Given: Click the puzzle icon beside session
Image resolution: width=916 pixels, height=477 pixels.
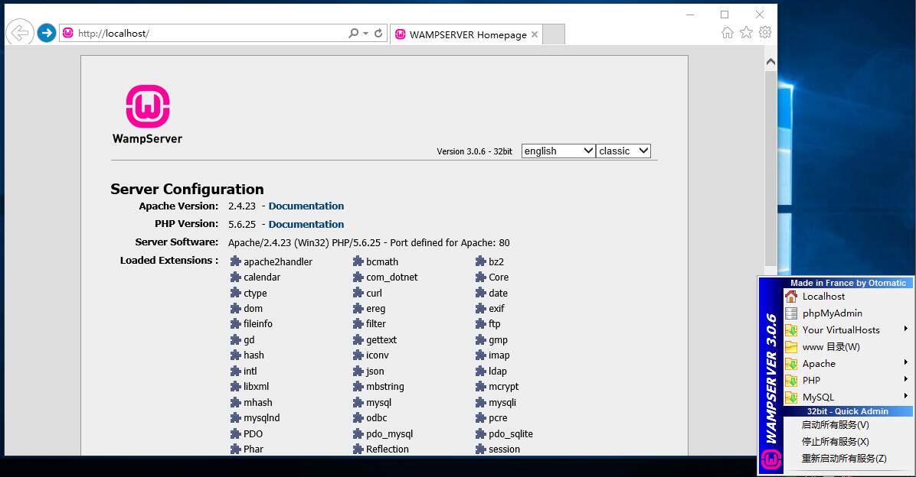Looking at the screenshot, I should tap(481, 449).
